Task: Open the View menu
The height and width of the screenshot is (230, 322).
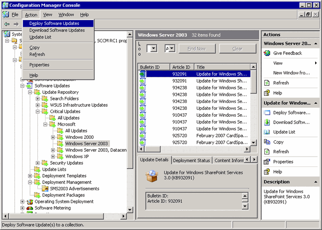Action: coord(47,15)
